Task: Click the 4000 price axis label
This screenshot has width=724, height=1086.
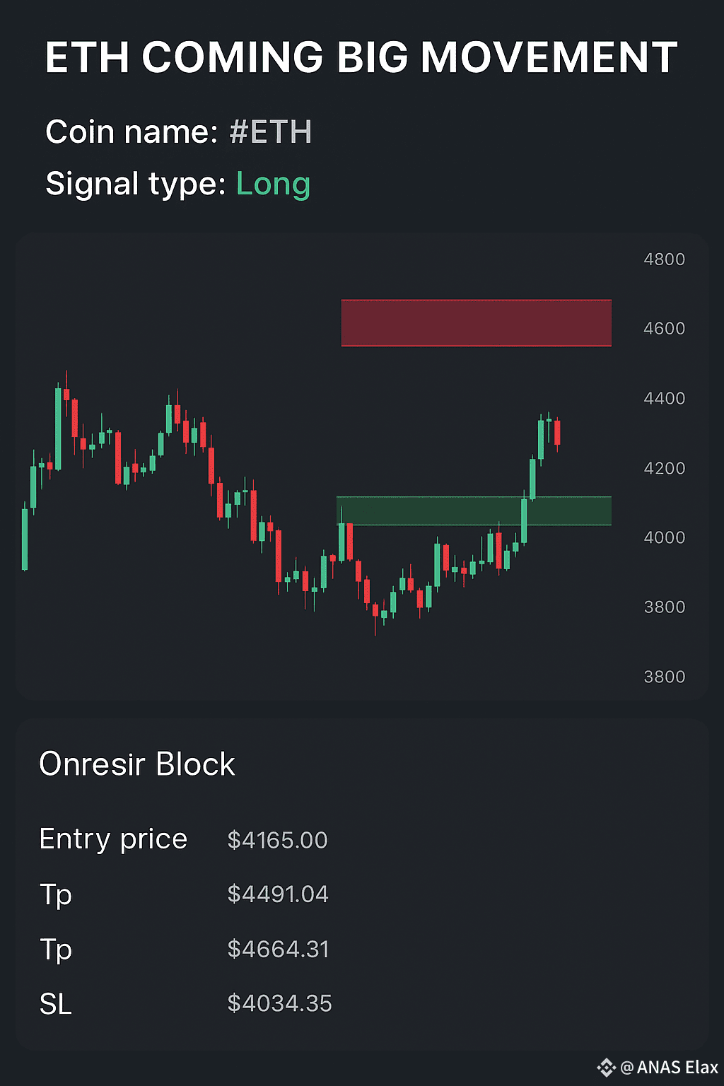Action: tap(664, 537)
